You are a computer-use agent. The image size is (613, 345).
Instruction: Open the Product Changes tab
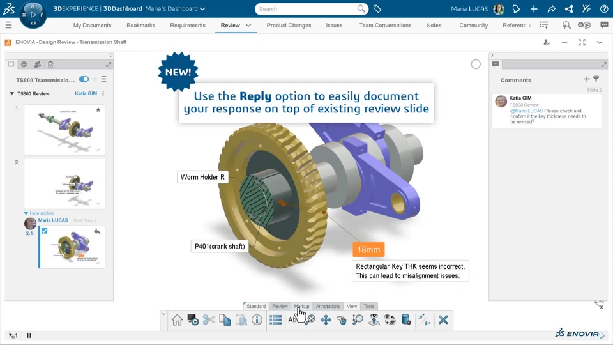289,26
